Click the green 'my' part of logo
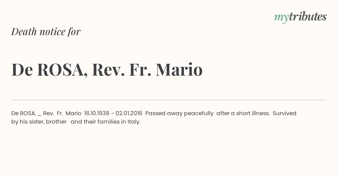The width and height of the screenshot is (338, 177). point(281,18)
